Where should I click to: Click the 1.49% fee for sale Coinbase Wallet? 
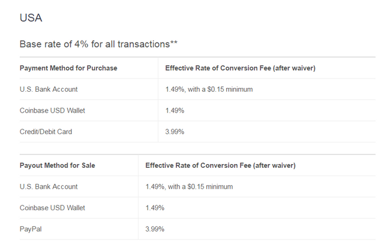tap(155, 208)
